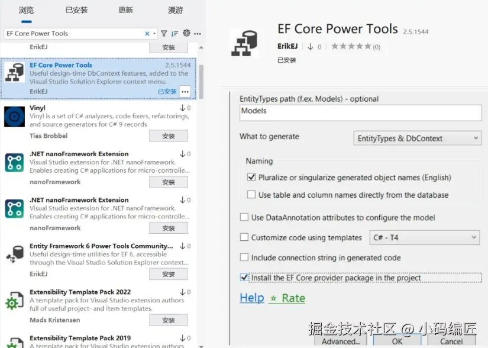This screenshot has height=348, width=488.
Task: Switch to the 已安装 tab
Action: (x=76, y=10)
